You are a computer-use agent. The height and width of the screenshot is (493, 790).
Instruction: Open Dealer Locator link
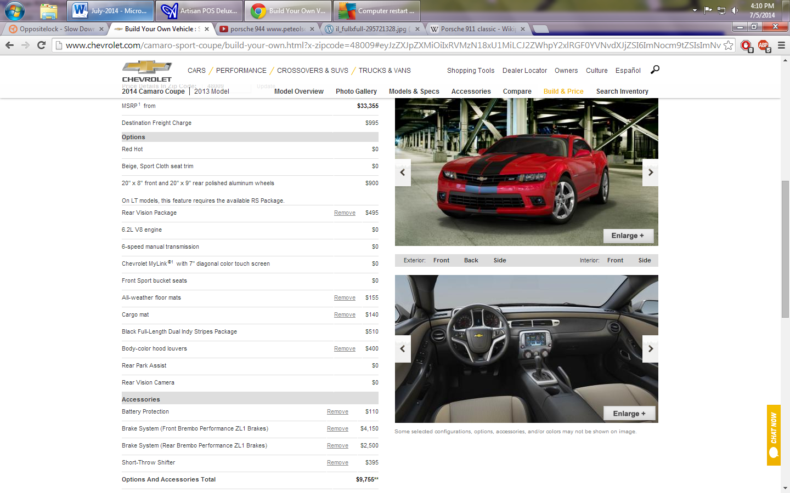coord(524,71)
